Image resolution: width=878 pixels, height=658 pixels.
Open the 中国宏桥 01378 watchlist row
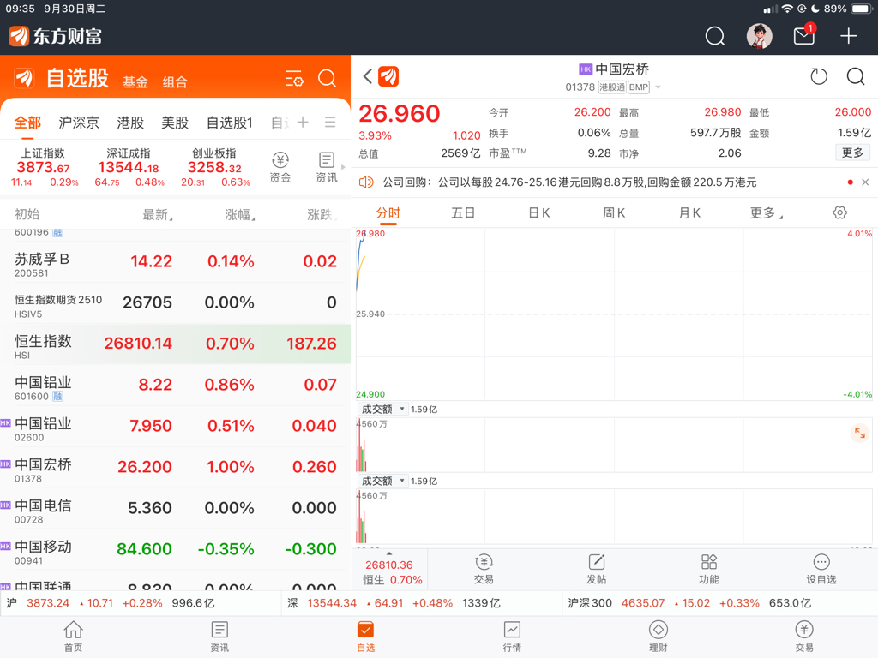[175, 469]
